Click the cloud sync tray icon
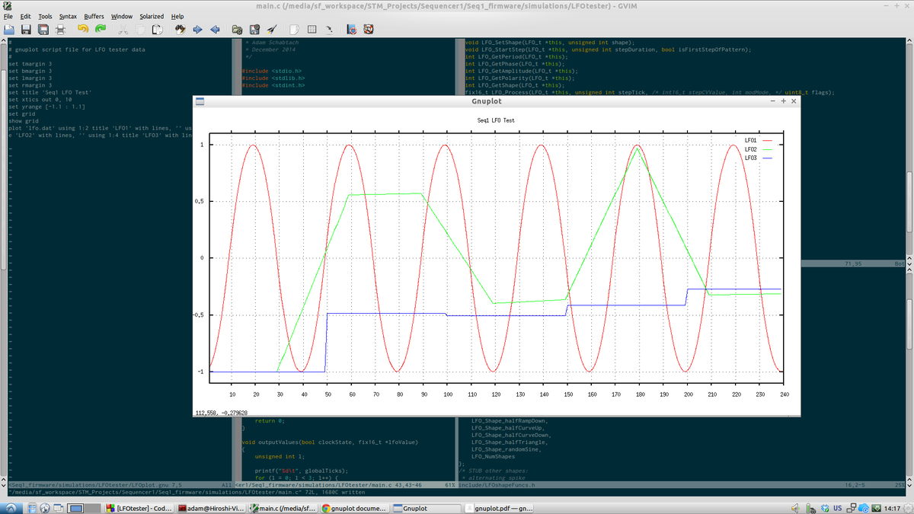This screenshot has height=514, width=914. pos(864,508)
